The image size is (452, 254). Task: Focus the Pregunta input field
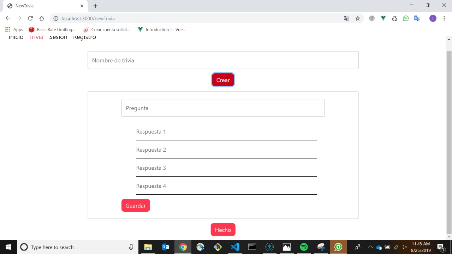point(223,108)
